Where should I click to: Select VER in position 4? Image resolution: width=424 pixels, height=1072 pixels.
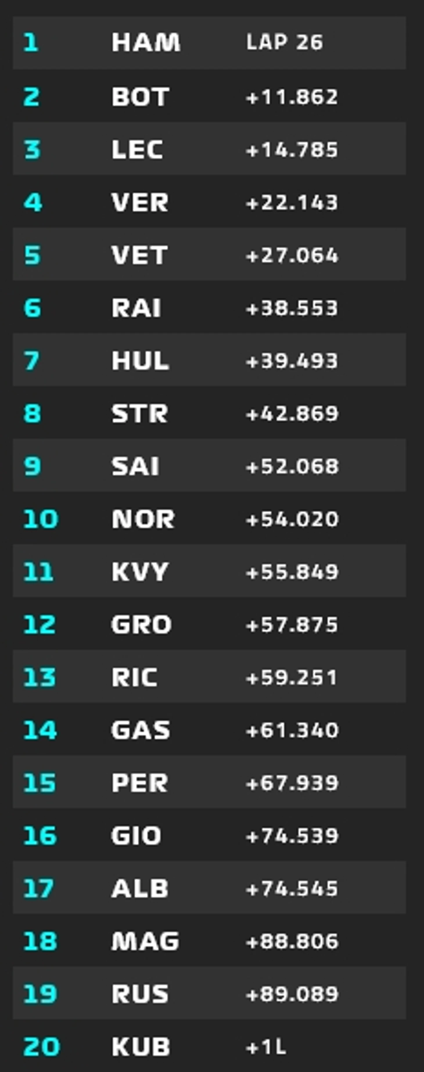pos(209,201)
